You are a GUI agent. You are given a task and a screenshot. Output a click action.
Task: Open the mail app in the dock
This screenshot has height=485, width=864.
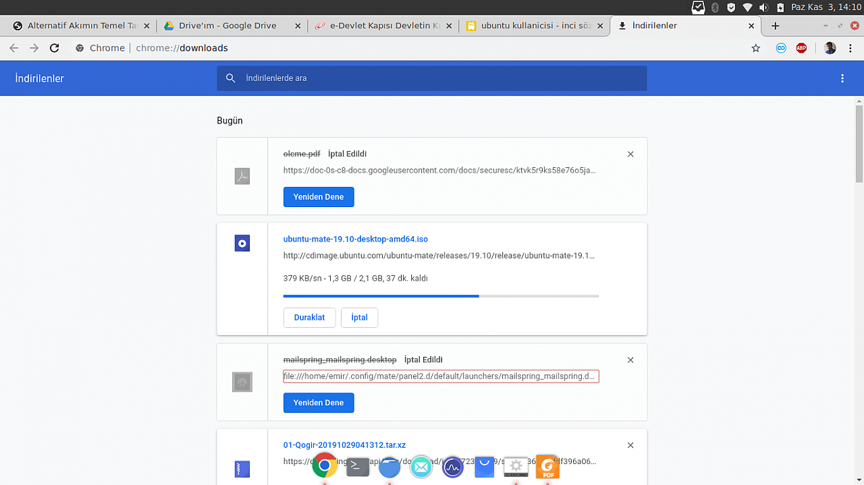coord(421,466)
